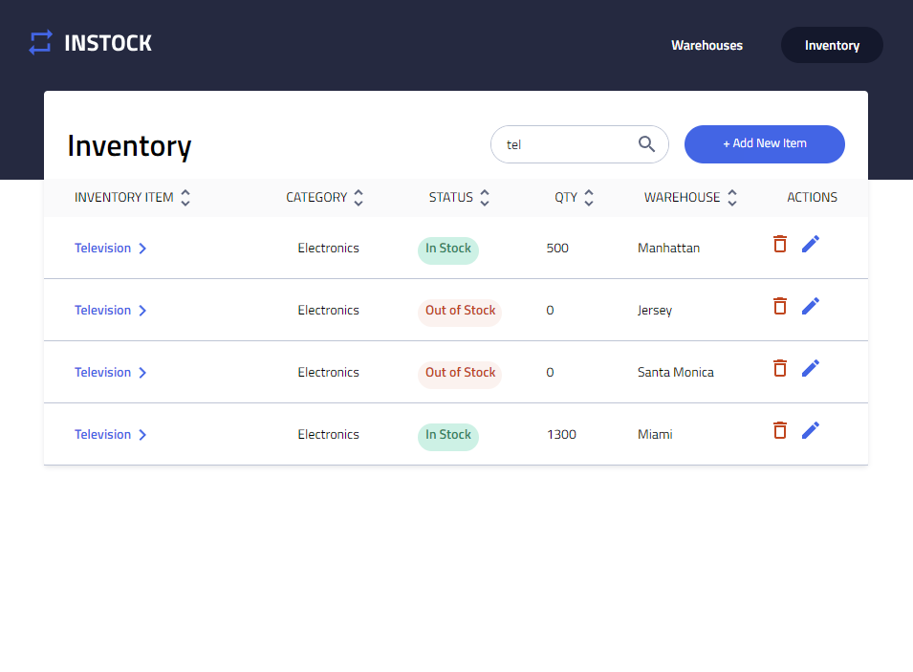Edit the Jersey Television item
Image resolution: width=913 pixels, height=672 pixels.
click(x=810, y=306)
